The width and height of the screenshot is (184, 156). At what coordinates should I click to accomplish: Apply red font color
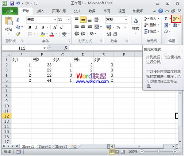(x=52, y=34)
